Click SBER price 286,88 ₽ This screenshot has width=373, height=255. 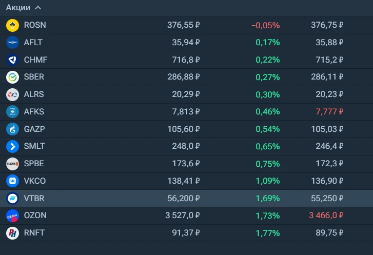(x=183, y=77)
